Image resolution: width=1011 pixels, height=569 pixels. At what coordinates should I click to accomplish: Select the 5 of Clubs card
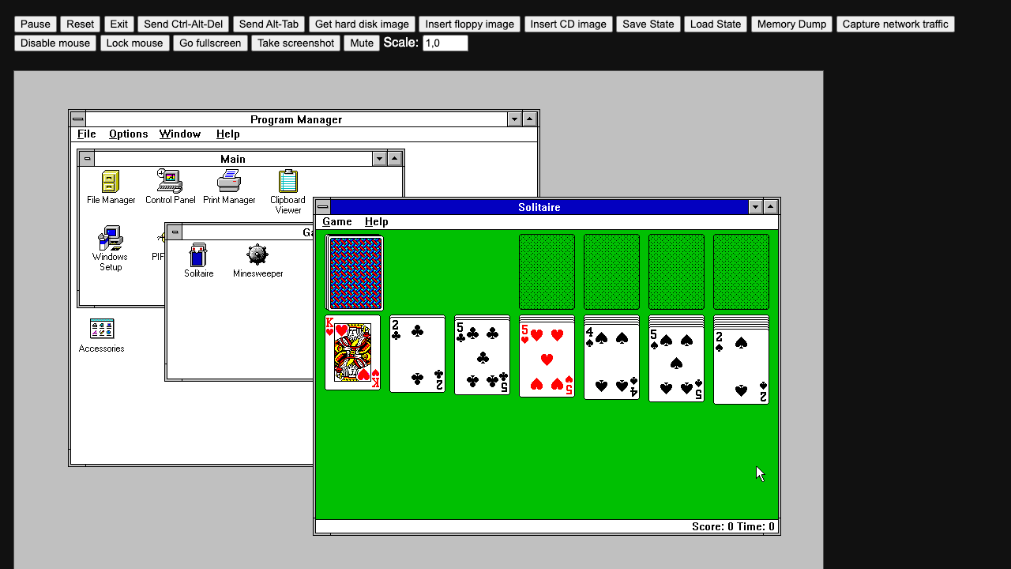(x=483, y=356)
